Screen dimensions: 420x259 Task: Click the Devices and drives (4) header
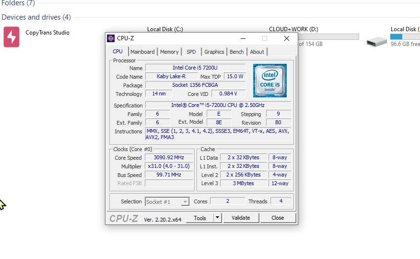[36, 17]
